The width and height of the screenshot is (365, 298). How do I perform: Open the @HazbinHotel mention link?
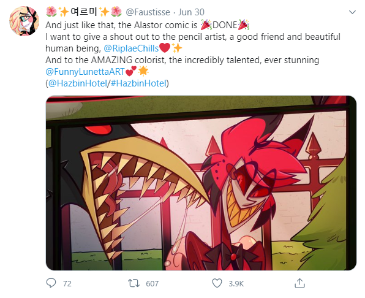[78, 83]
